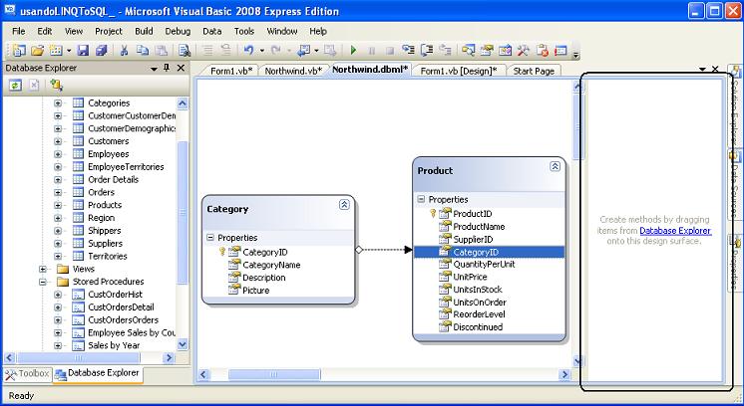Click the Step Into debug icon
The image size is (744, 406).
pyautogui.click(x=408, y=50)
